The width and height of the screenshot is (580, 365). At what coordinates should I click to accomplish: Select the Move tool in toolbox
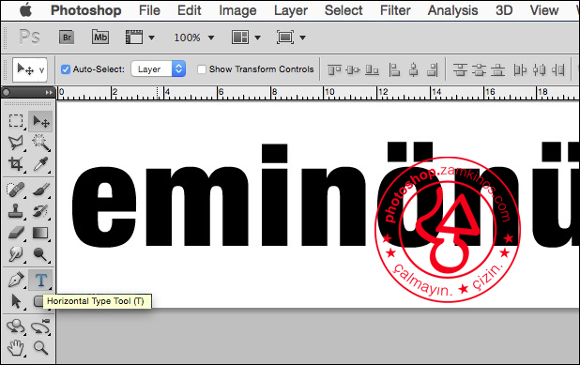tap(40, 121)
